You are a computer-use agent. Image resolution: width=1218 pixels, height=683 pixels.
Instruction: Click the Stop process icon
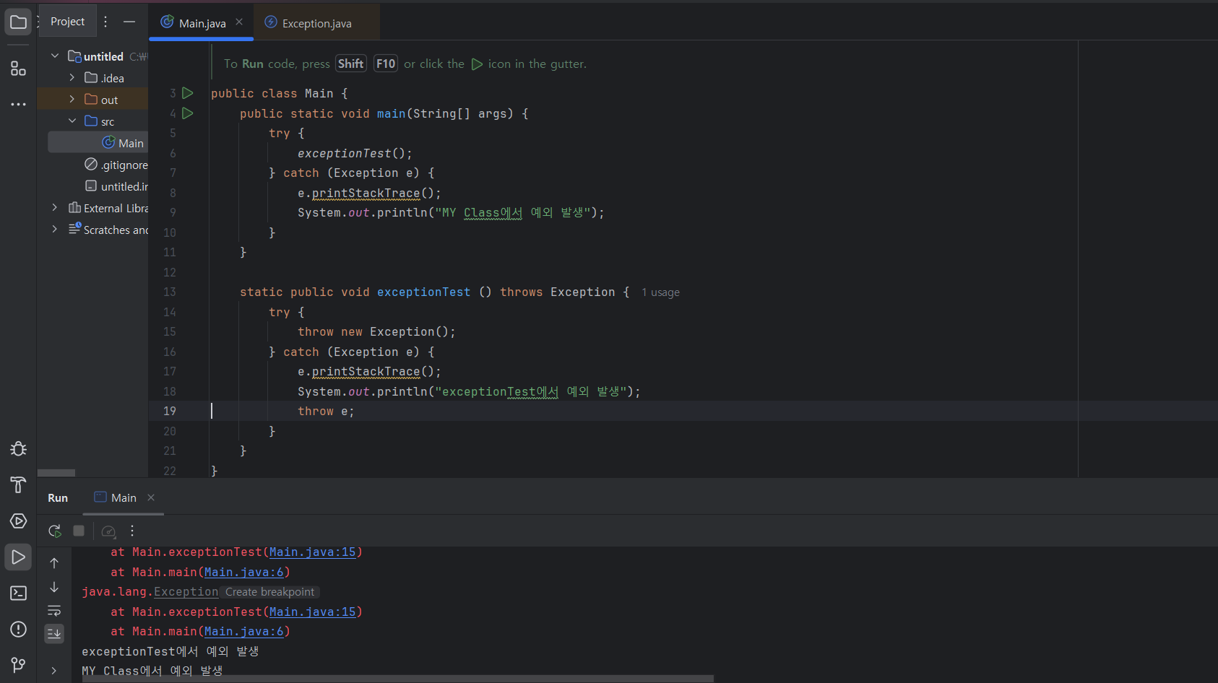click(x=79, y=531)
